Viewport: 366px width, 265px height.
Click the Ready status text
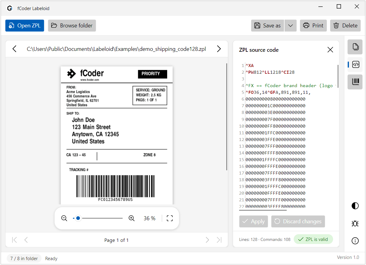[x=51, y=259]
